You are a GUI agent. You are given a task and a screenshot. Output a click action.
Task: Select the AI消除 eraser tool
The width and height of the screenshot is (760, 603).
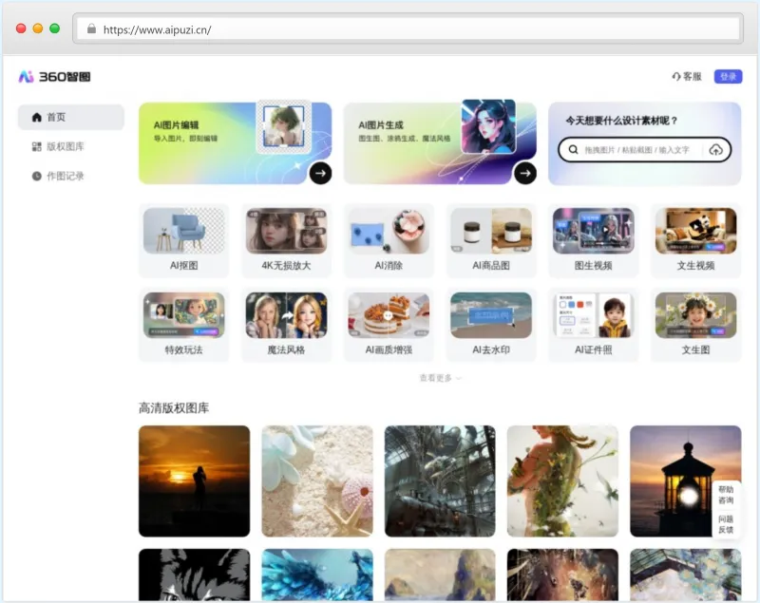tap(389, 239)
